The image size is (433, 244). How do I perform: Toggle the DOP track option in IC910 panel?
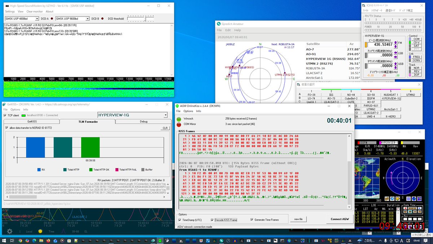point(416,75)
